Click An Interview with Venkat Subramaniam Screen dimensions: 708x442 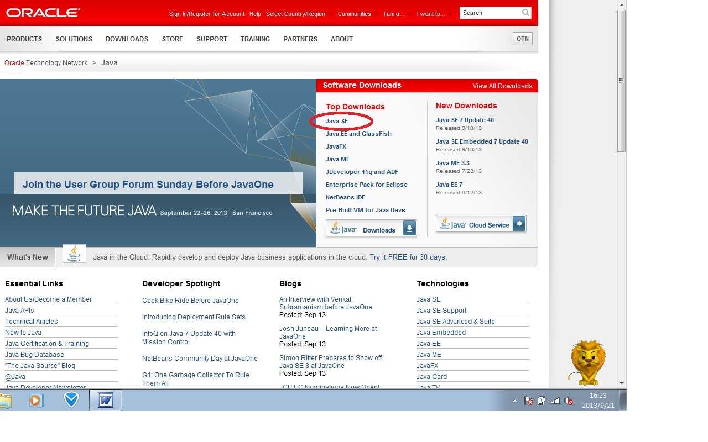(326, 303)
